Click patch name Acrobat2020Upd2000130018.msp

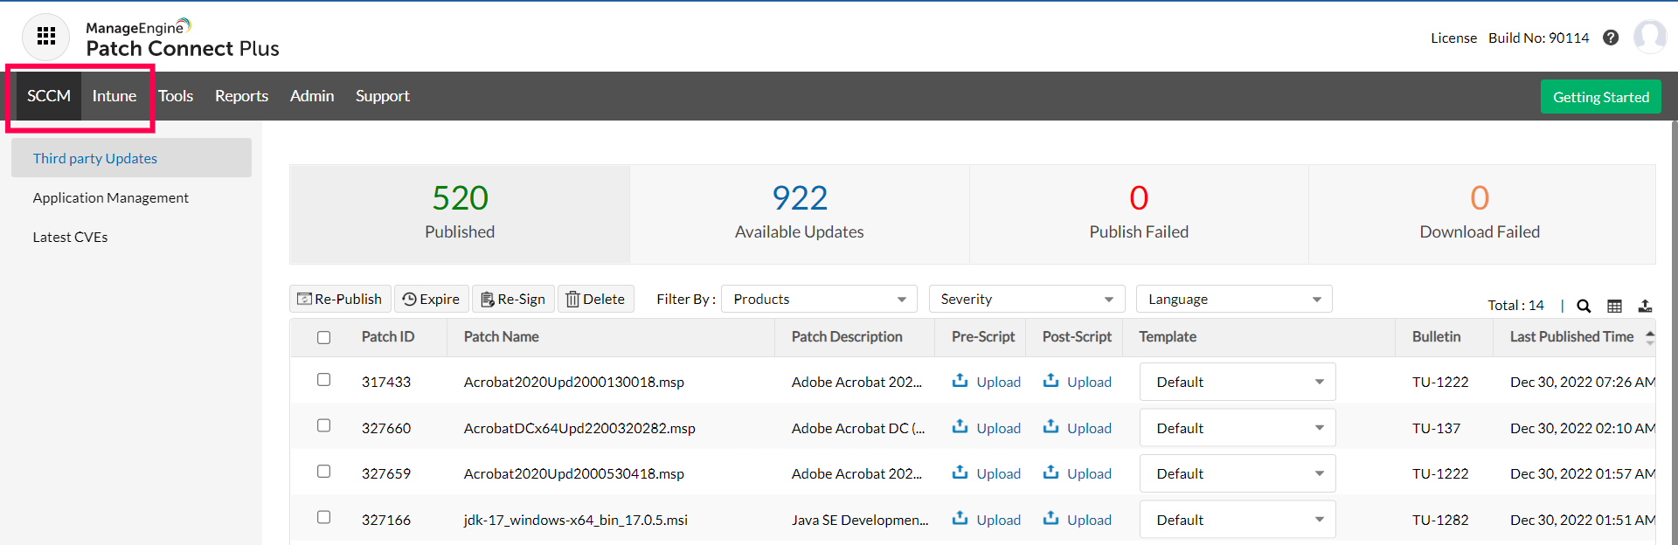[x=574, y=382]
